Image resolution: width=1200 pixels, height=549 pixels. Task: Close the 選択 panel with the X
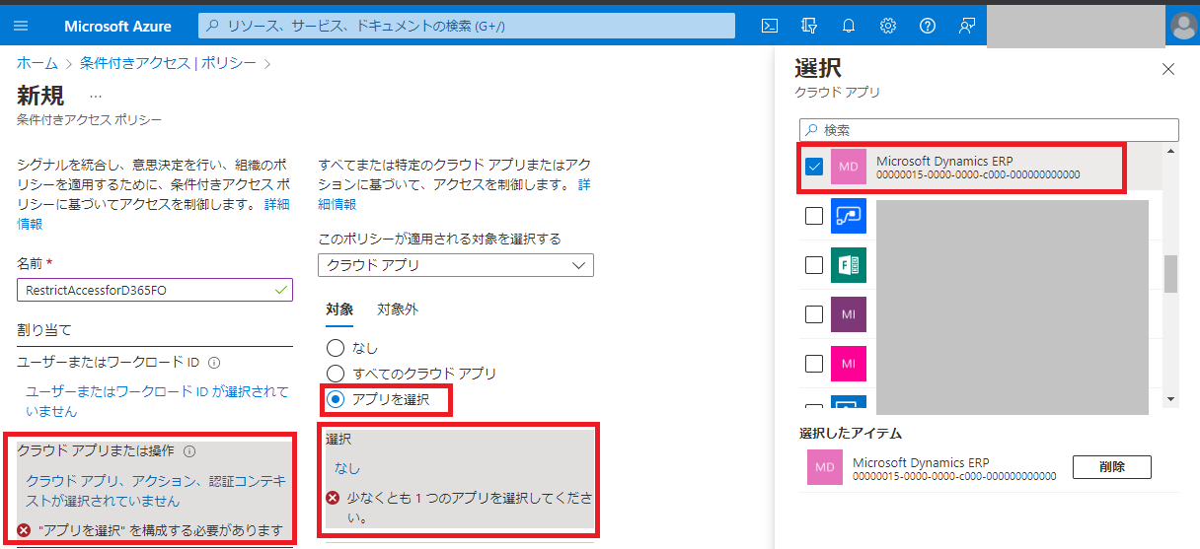[x=1168, y=69]
